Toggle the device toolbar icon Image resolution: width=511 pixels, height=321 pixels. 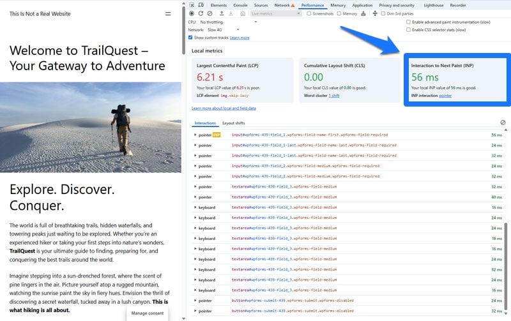pos(201,5)
